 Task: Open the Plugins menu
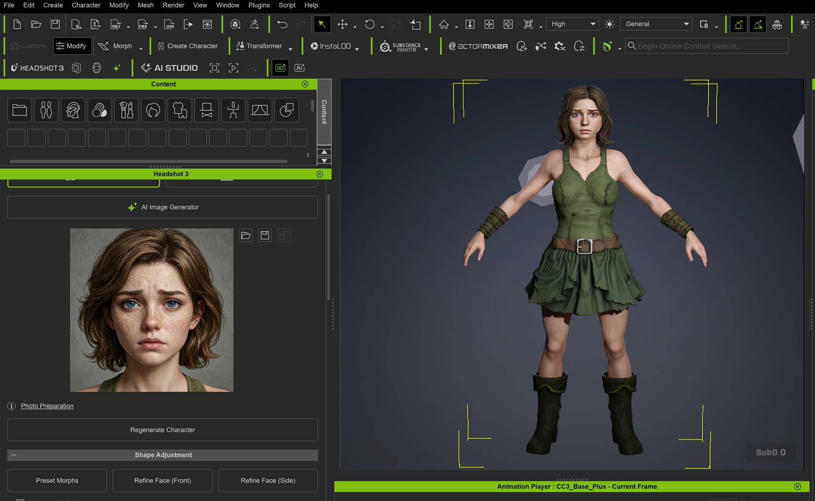coord(259,5)
